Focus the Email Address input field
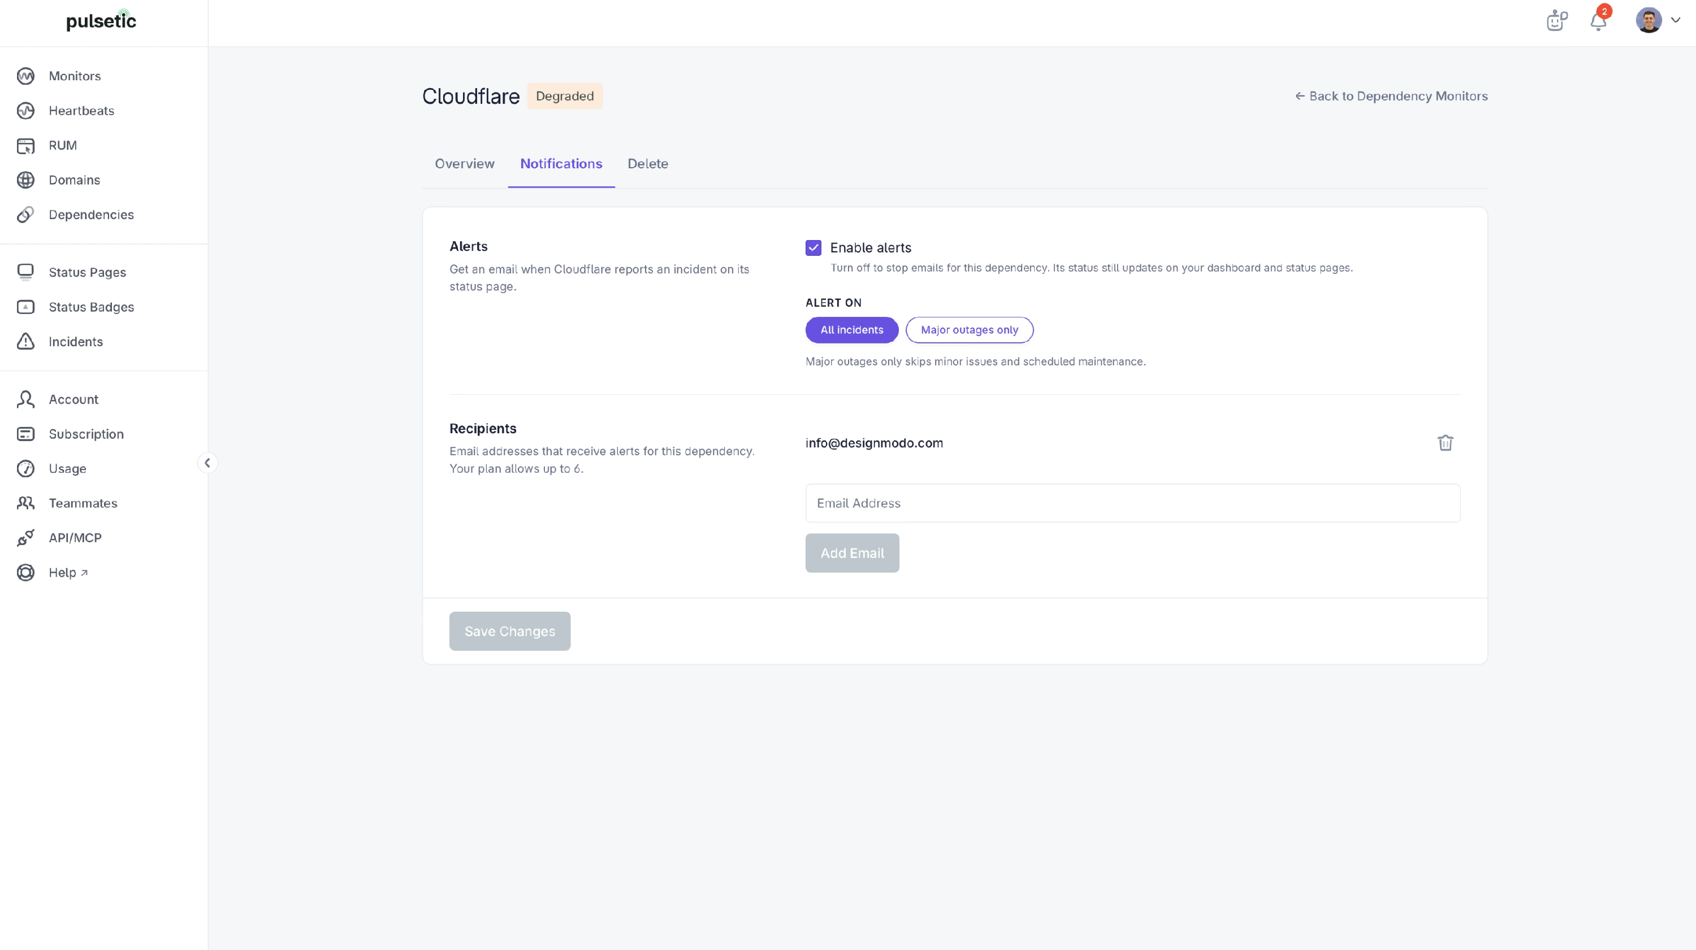This screenshot has height=950, width=1696. 1132,503
